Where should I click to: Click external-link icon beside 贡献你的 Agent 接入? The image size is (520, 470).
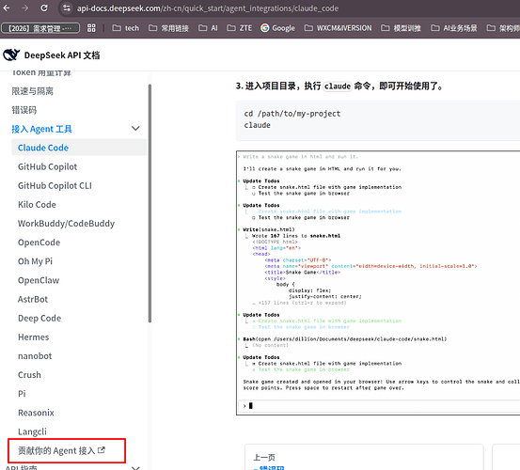[102, 450]
